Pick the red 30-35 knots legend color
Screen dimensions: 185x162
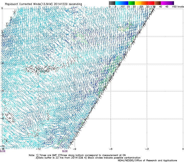[x=151, y=3]
